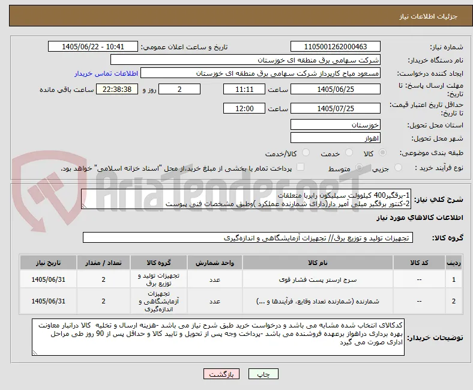Image resolution: width=473 pixels, height=390 pixels.
Task: Click the validity time field 12:00
Action: 244,108
